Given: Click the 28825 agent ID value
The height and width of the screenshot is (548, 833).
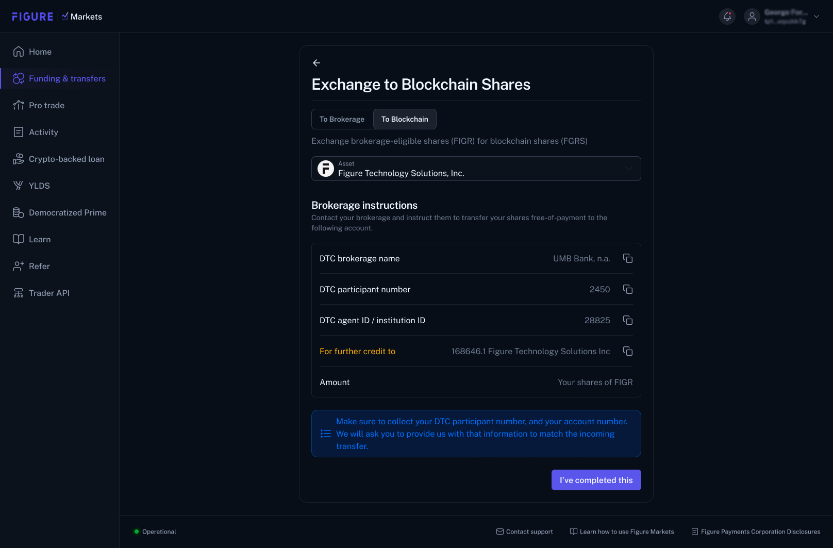Looking at the screenshot, I should pos(597,320).
